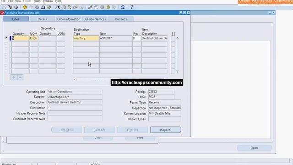The width and height of the screenshot is (293, 165).
Task: Click the question mark Help icon
Action: [131, 7]
